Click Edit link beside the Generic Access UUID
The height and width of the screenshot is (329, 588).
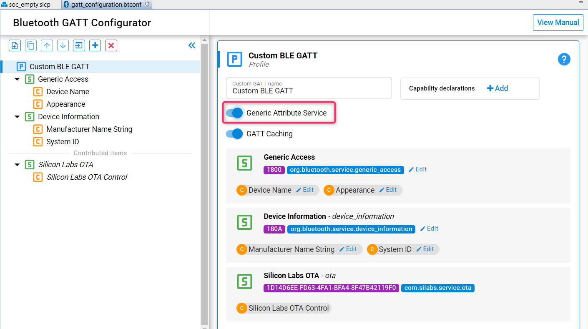[x=417, y=169]
